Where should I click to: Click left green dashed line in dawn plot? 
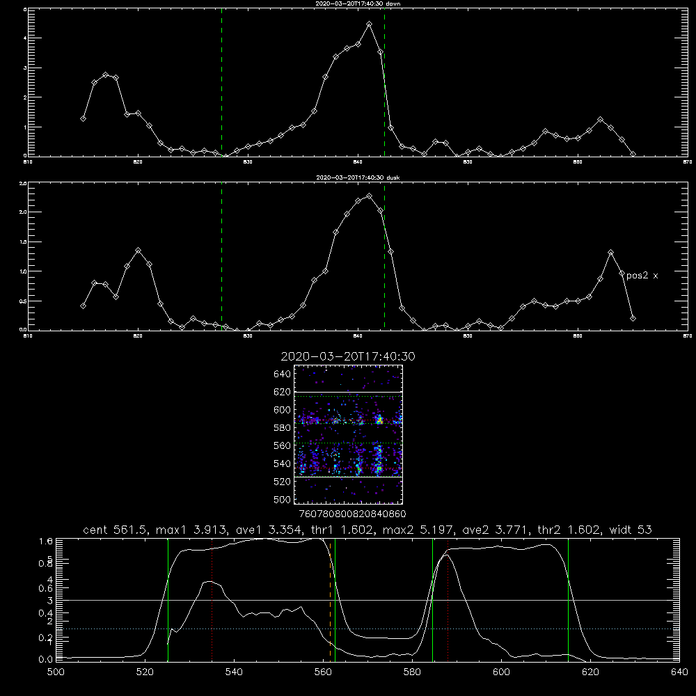click(x=221, y=82)
